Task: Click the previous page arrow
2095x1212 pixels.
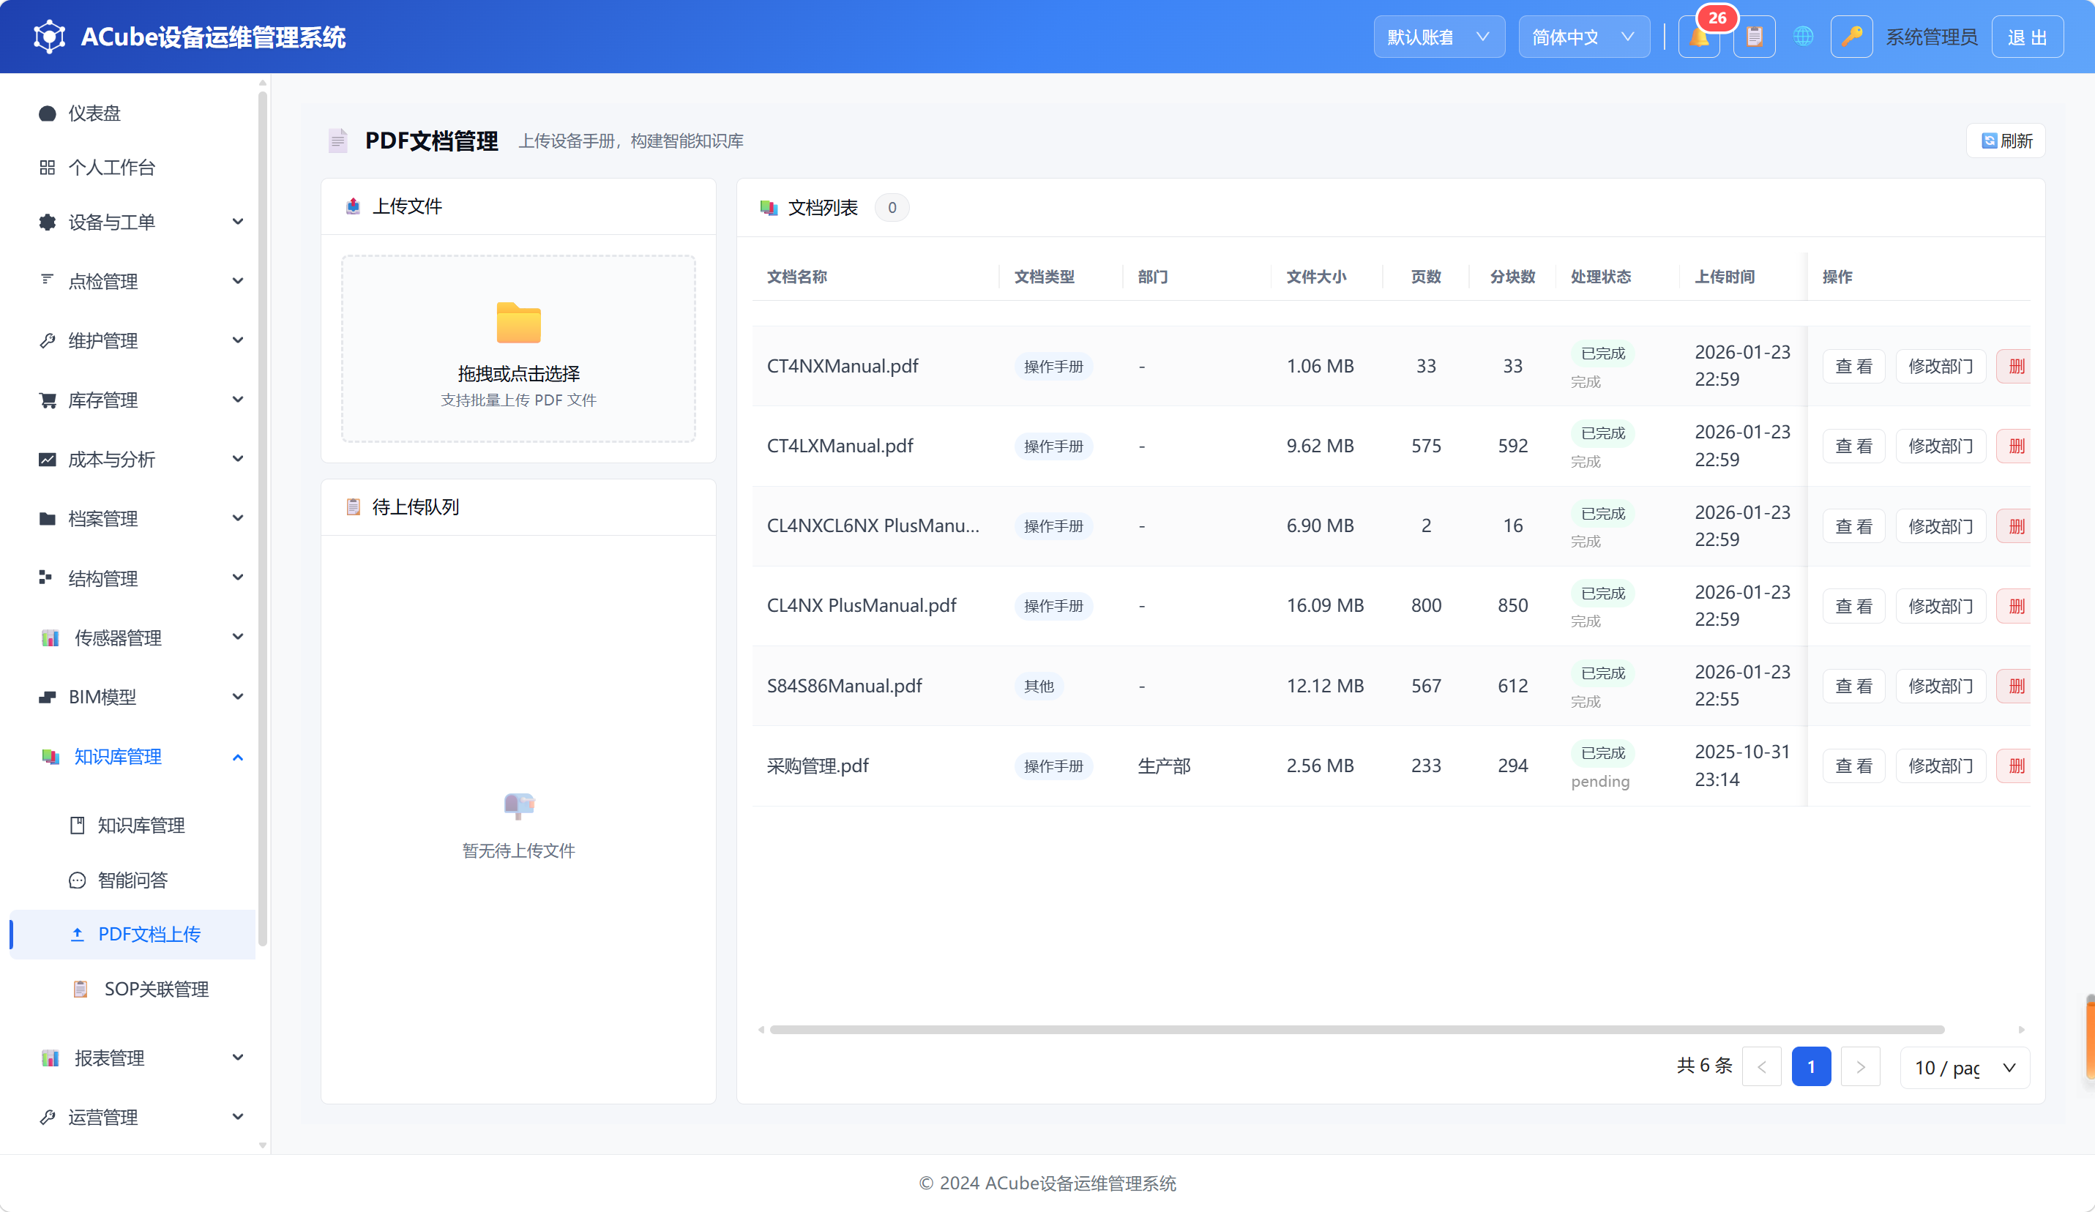Action: coord(1762,1066)
